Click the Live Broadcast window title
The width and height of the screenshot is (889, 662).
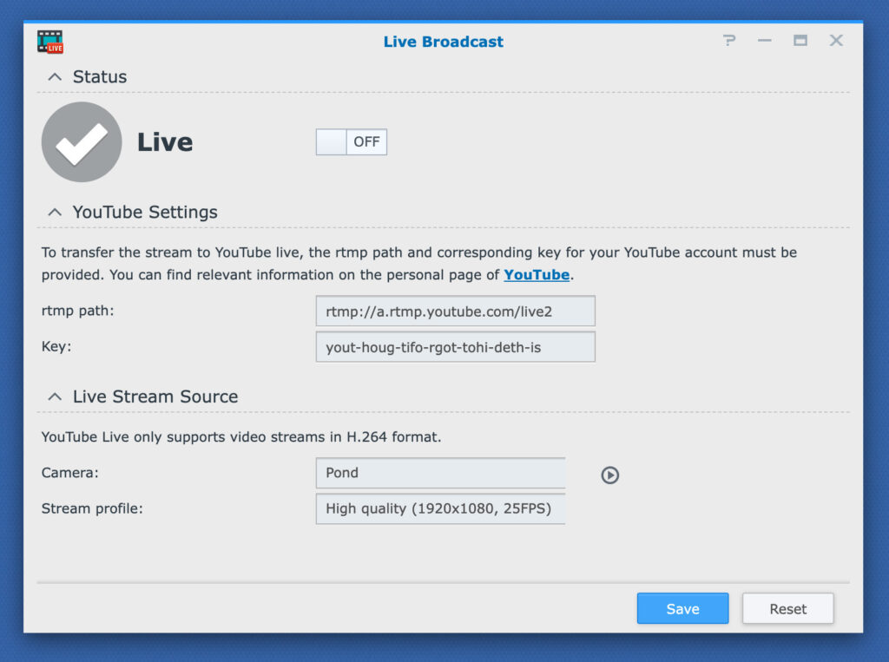[443, 42]
